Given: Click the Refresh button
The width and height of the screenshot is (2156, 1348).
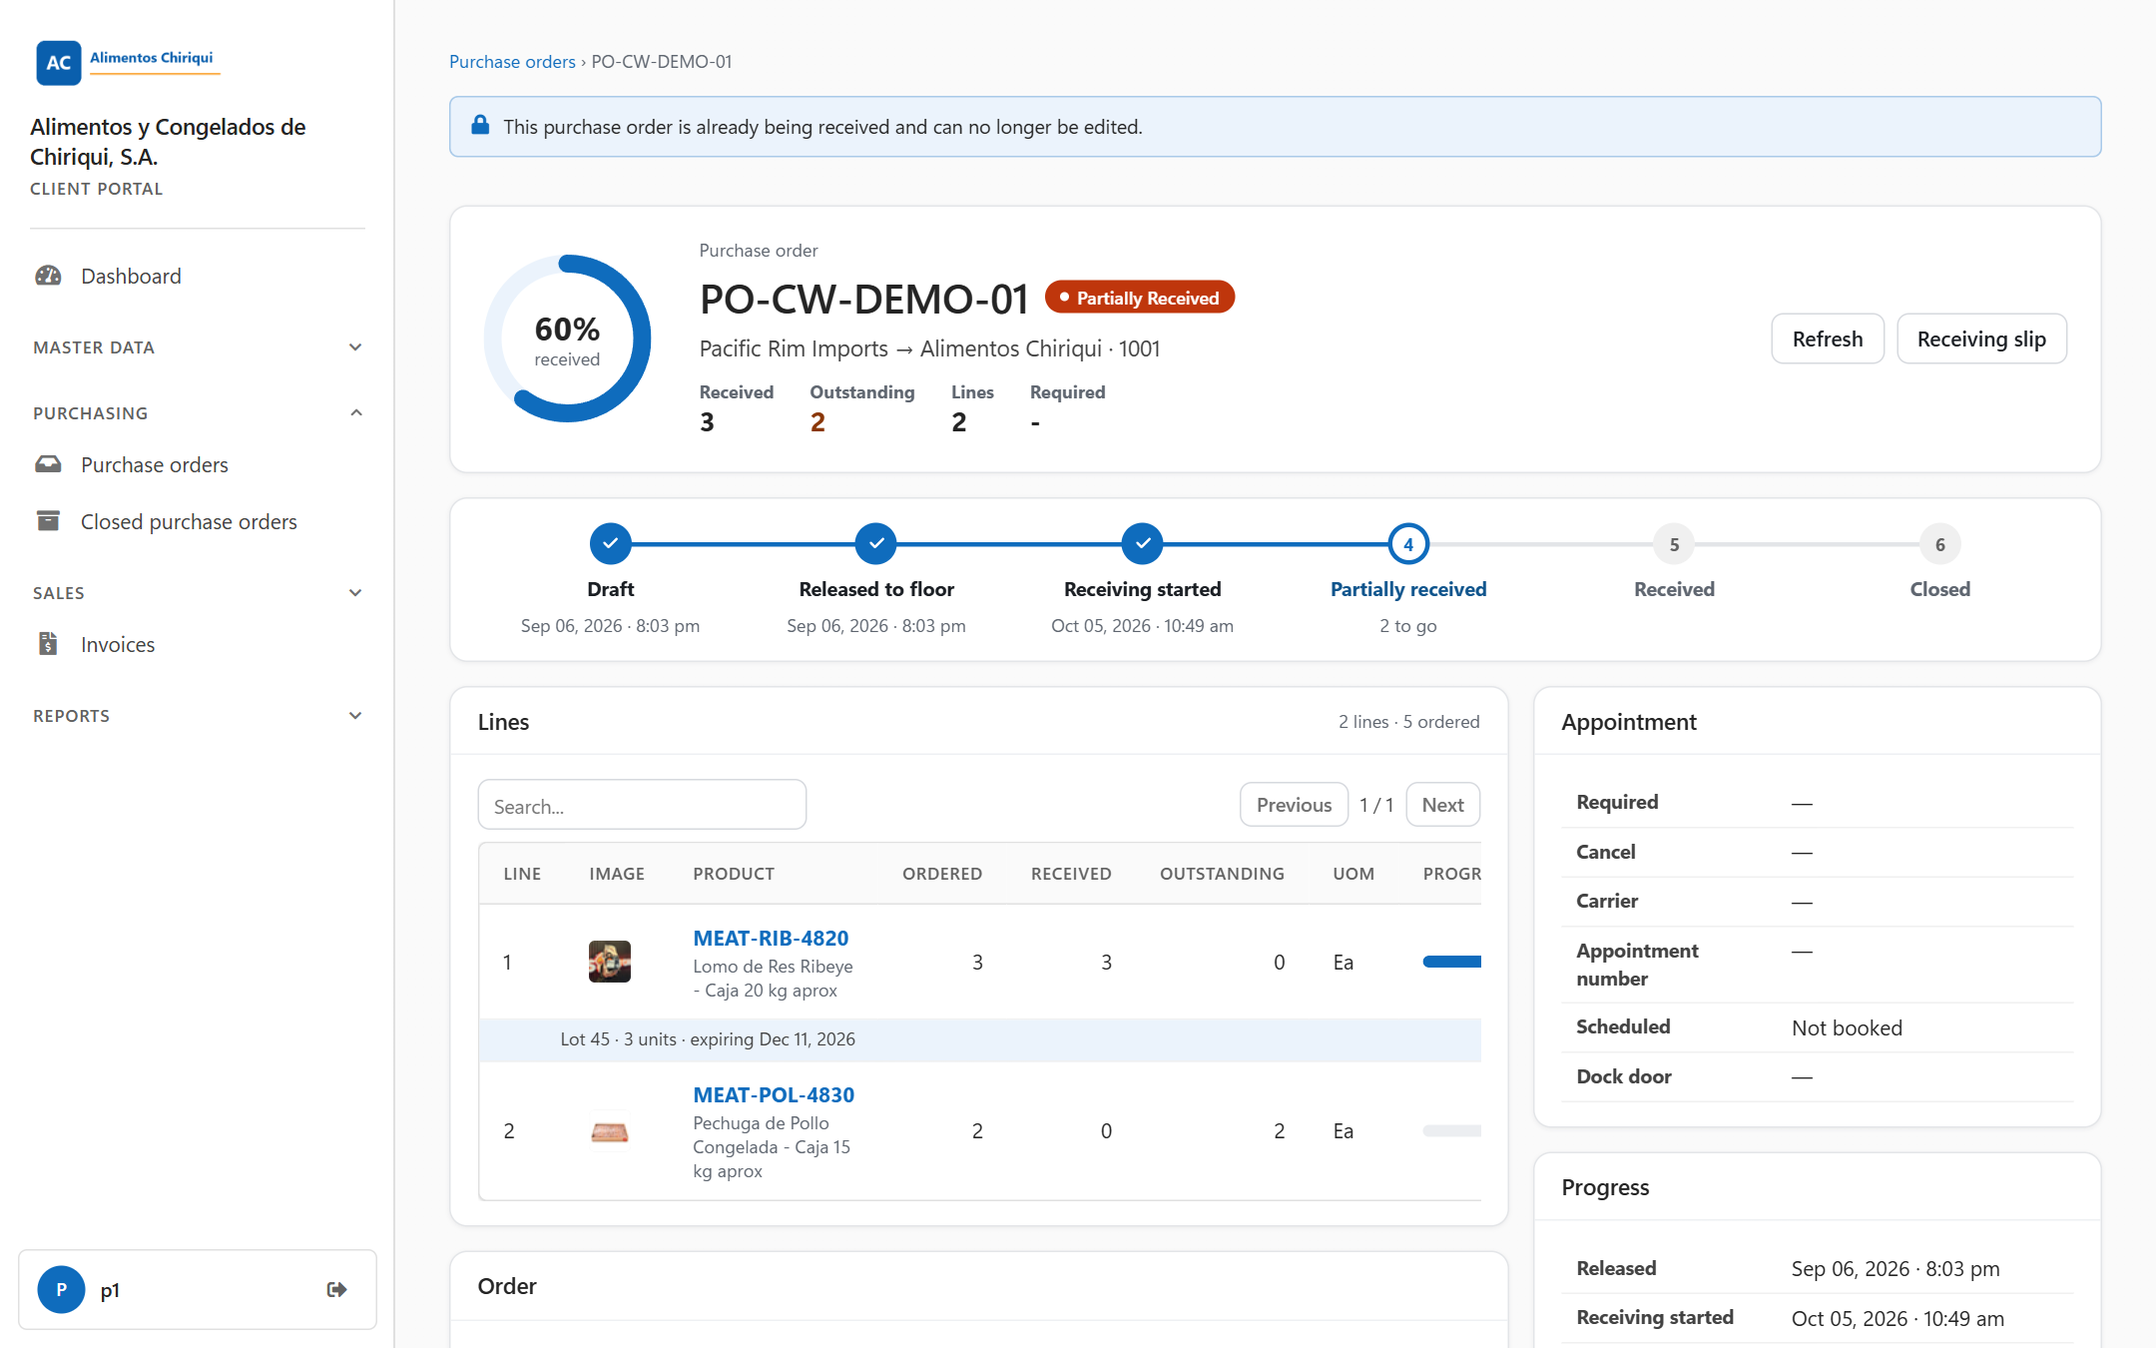Looking at the screenshot, I should pyautogui.click(x=1828, y=338).
